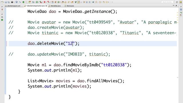Minimize the editor area
The height and width of the screenshot is (103, 183).
174,5
